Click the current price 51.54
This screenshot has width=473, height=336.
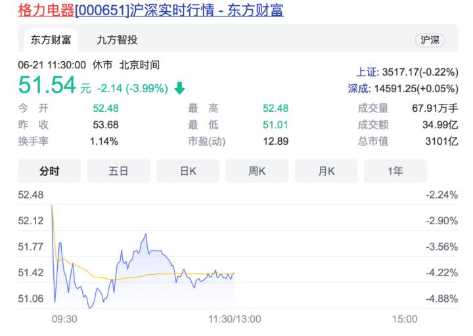click(46, 85)
